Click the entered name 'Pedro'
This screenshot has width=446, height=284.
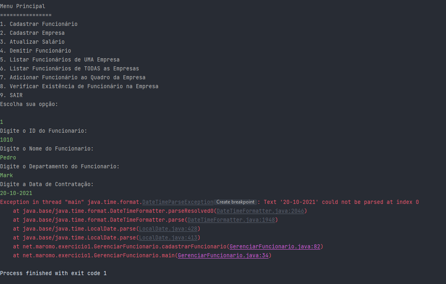pos(8,158)
